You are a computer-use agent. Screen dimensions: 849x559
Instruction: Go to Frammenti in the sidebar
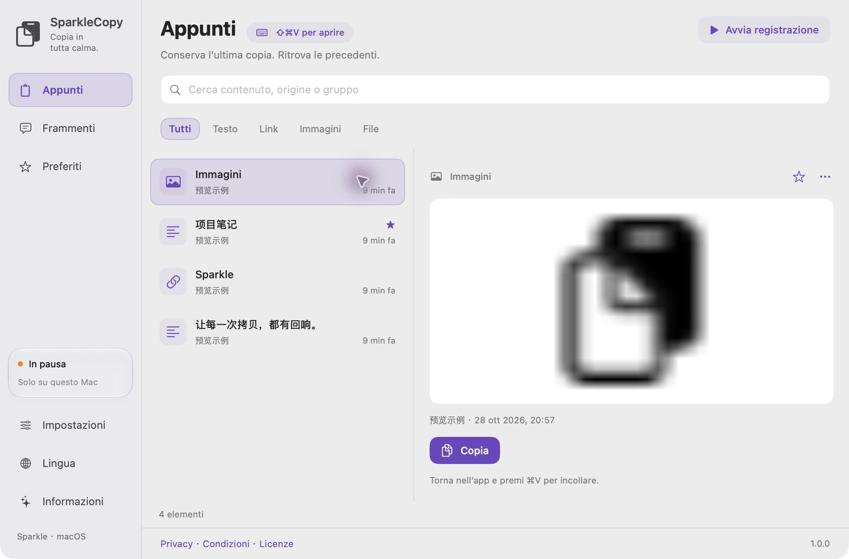[70, 128]
